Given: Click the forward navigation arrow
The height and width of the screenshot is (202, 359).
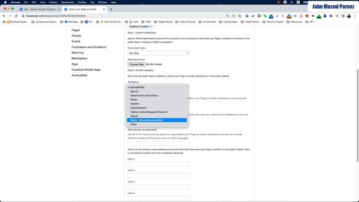Looking at the screenshot, I should [10, 16].
